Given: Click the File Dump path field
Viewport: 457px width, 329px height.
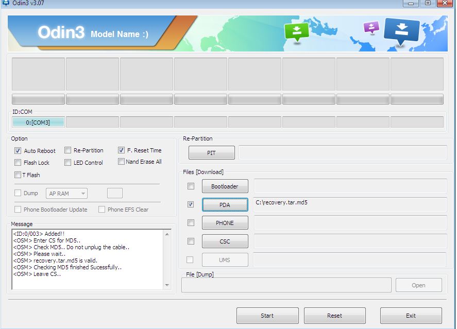Looking at the screenshot, I should [286, 285].
